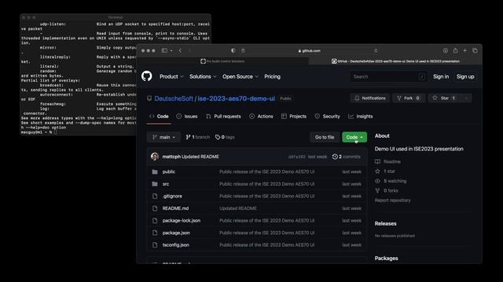Open the .gitignore file
Viewport: 503px width, 282px height.
[172, 196]
